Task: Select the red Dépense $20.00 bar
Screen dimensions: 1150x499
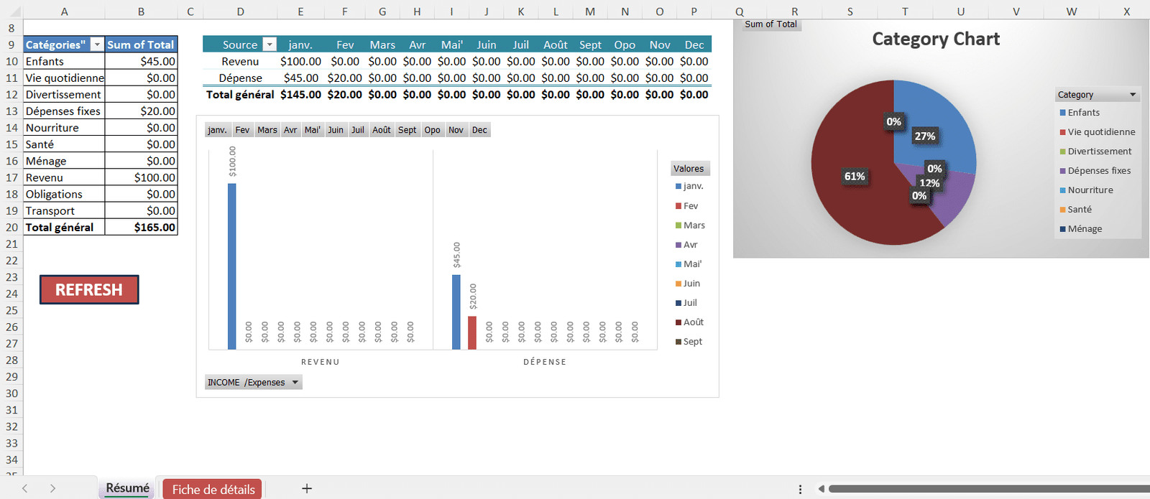Action: (472, 333)
